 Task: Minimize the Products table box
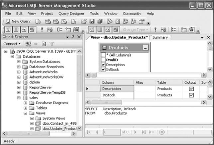pyautogui.click(x=145, y=48)
